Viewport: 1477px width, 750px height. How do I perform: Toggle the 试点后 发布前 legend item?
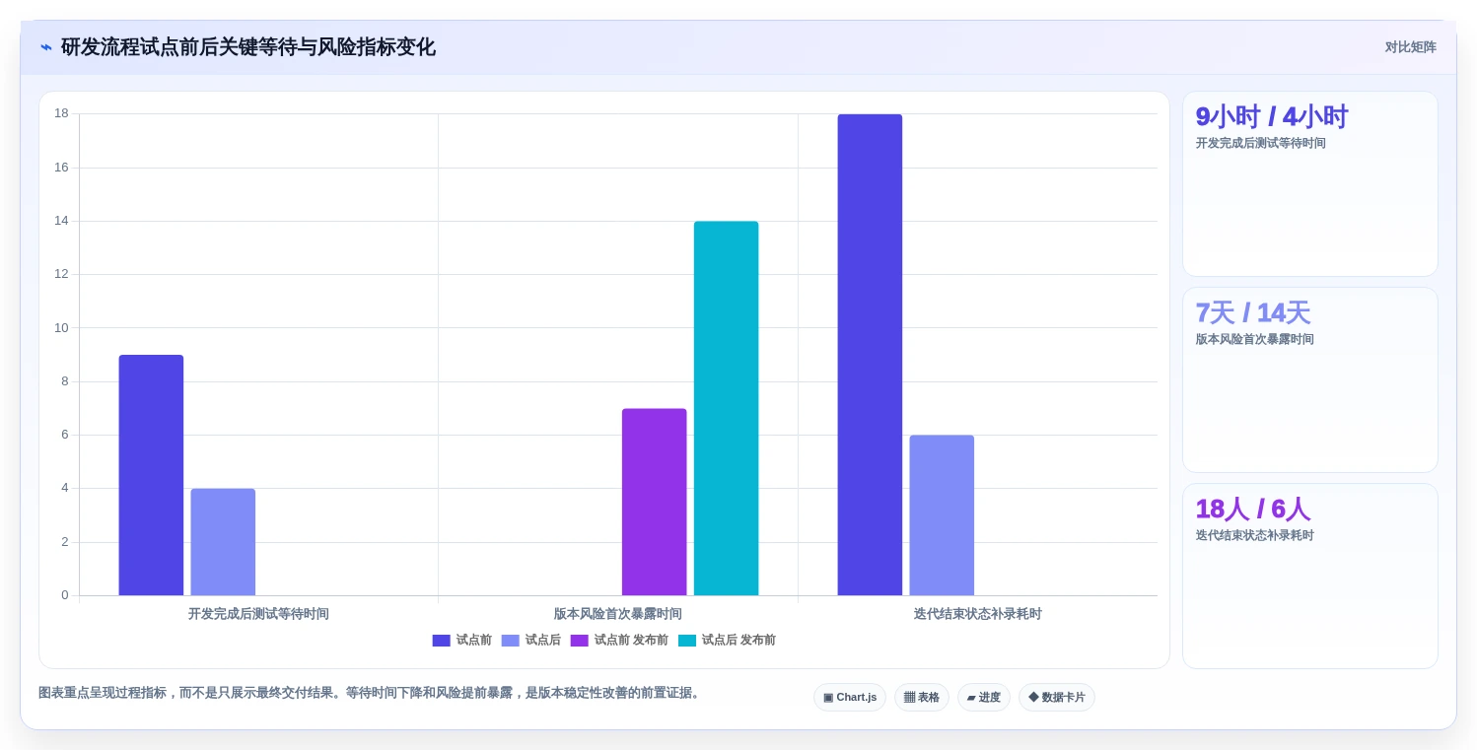727,641
